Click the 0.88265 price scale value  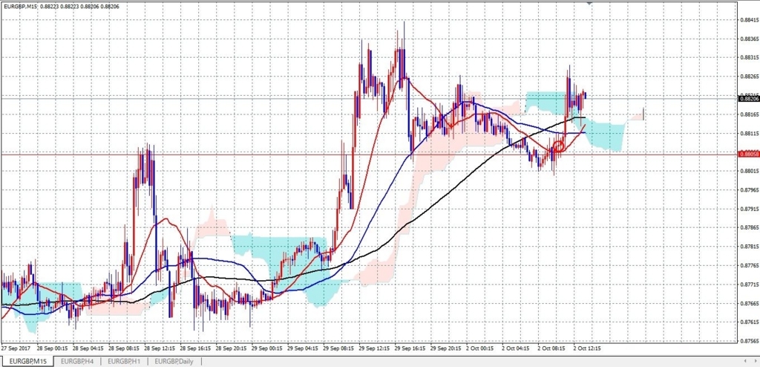(748, 77)
